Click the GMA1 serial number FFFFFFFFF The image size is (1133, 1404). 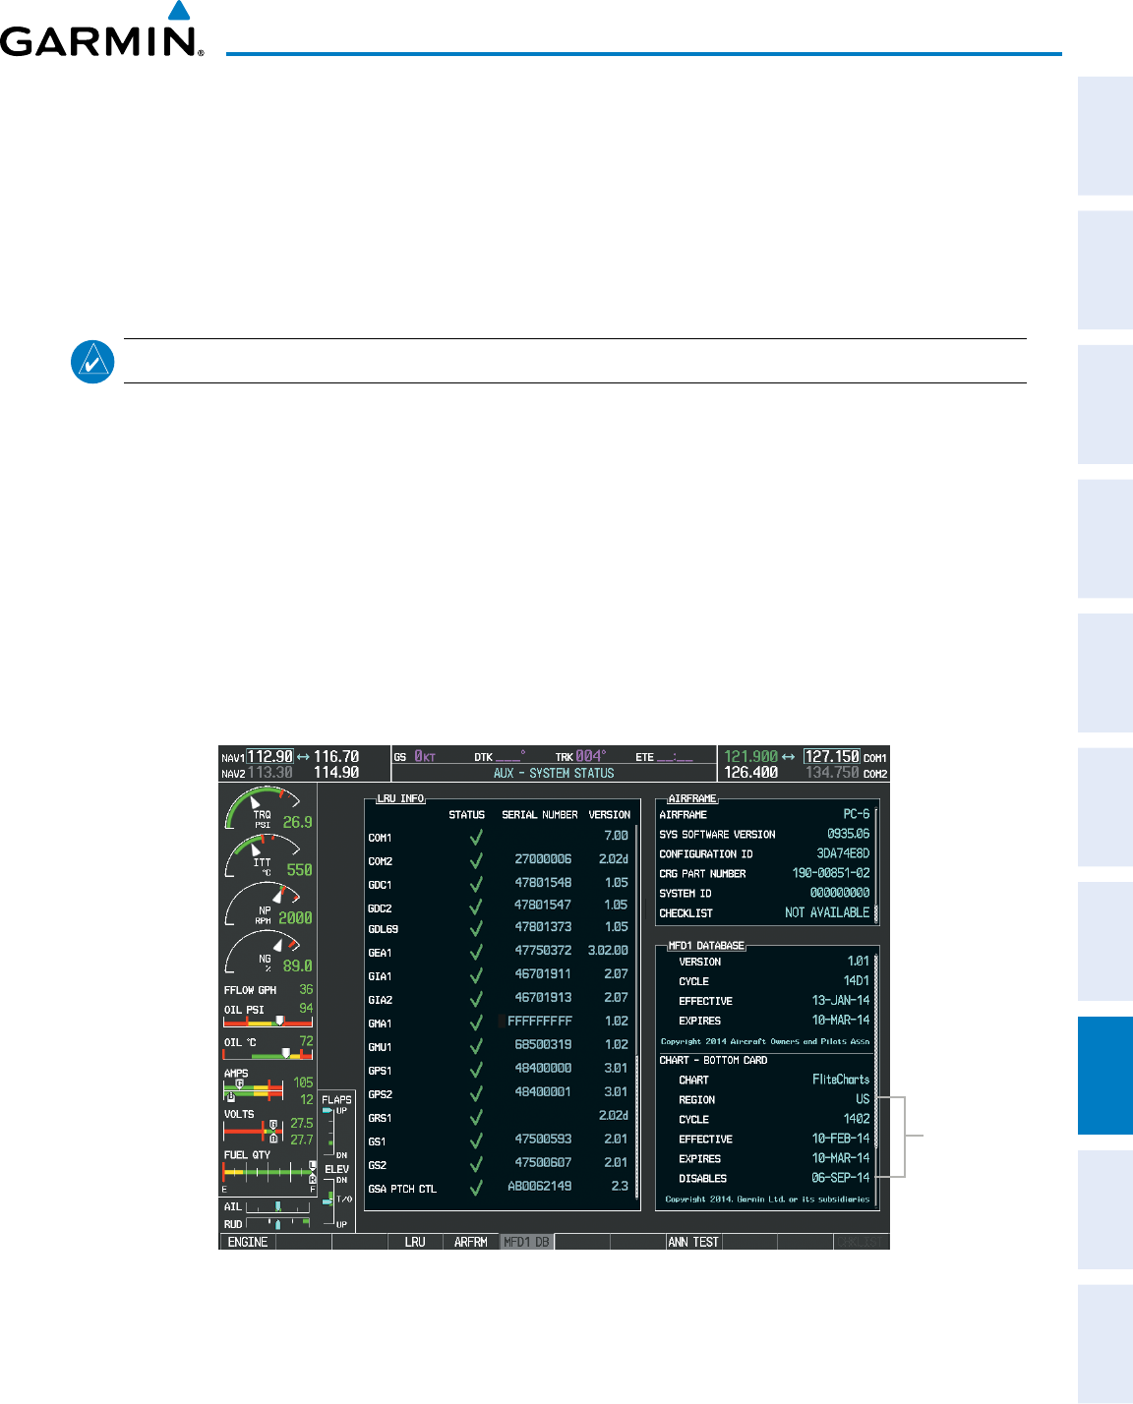pos(540,1022)
